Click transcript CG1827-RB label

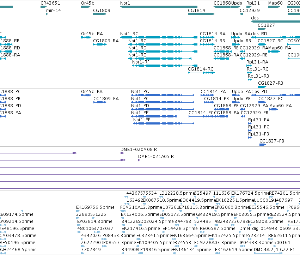270,83
